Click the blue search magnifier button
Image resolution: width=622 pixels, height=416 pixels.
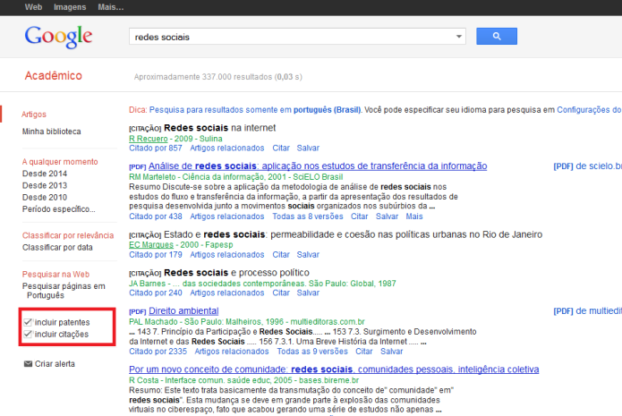(496, 36)
